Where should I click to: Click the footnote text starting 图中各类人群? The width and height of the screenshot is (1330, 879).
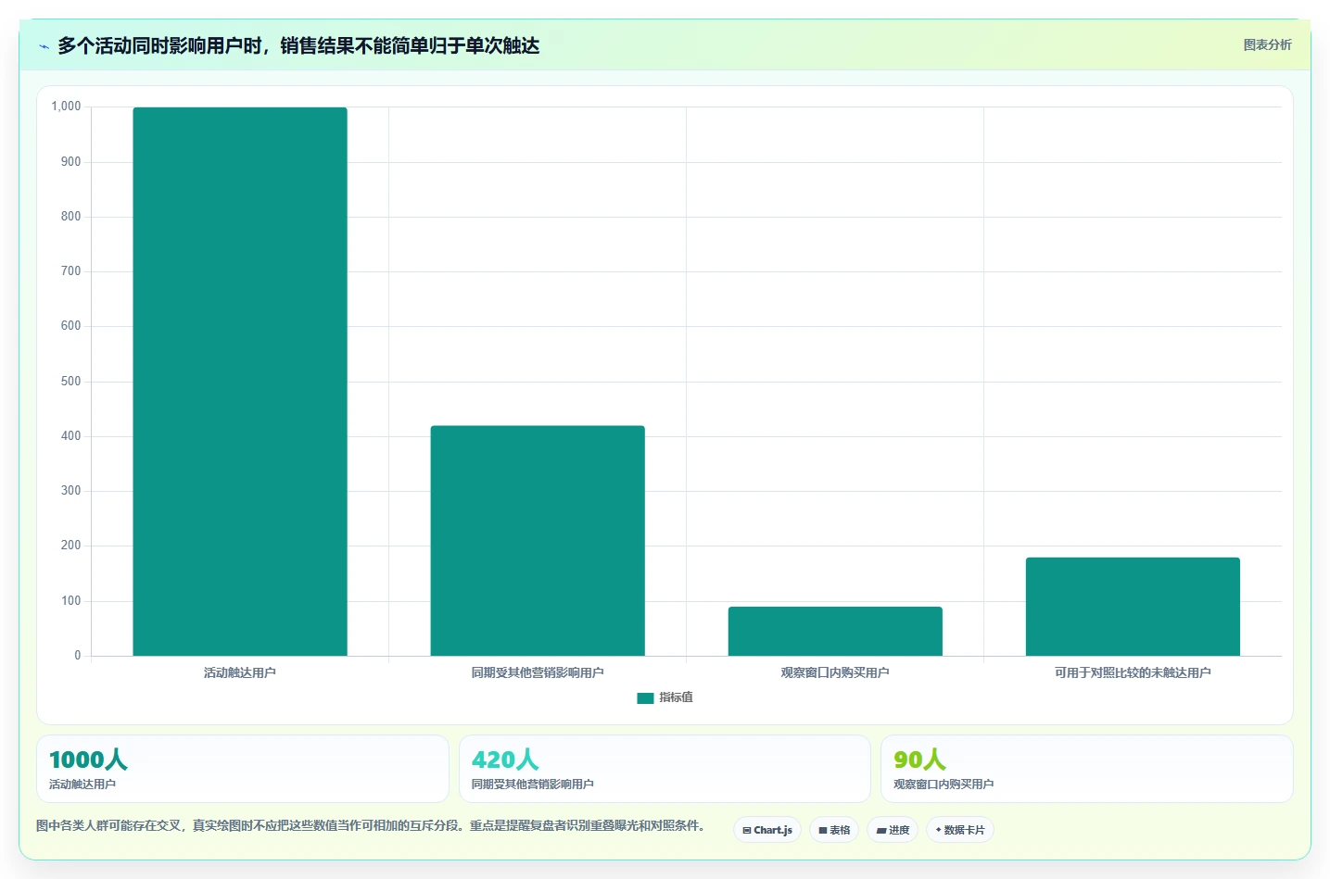371,825
